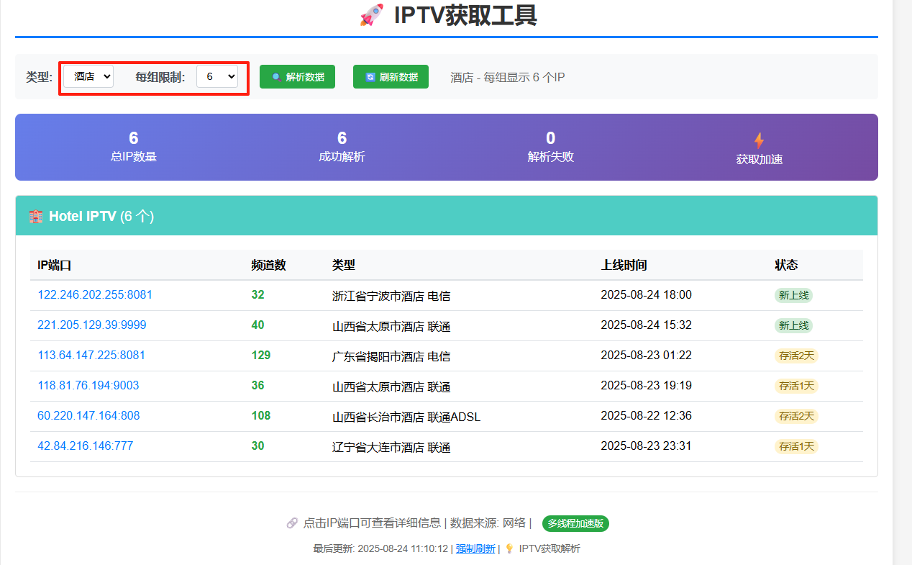Click the 频道数 column header
Image resolution: width=912 pixels, height=565 pixels.
pyautogui.click(x=269, y=265)
